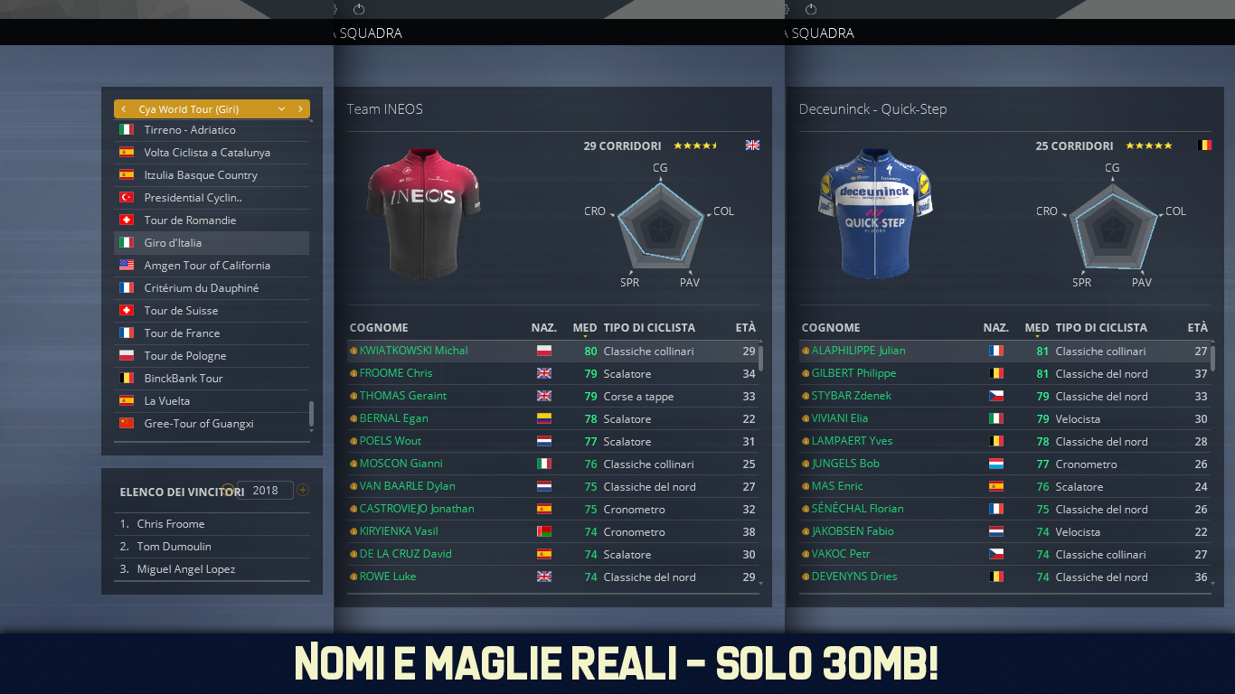Click the race list scrollbar handle

[x=312, y=415]
